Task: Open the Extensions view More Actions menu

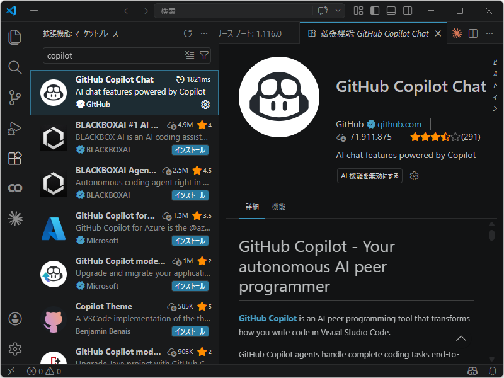Action: 204,33
